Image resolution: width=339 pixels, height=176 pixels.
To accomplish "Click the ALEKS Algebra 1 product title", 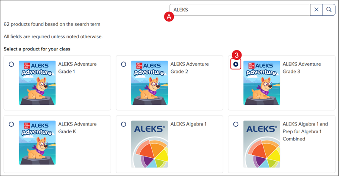I will tap(189, 124).
